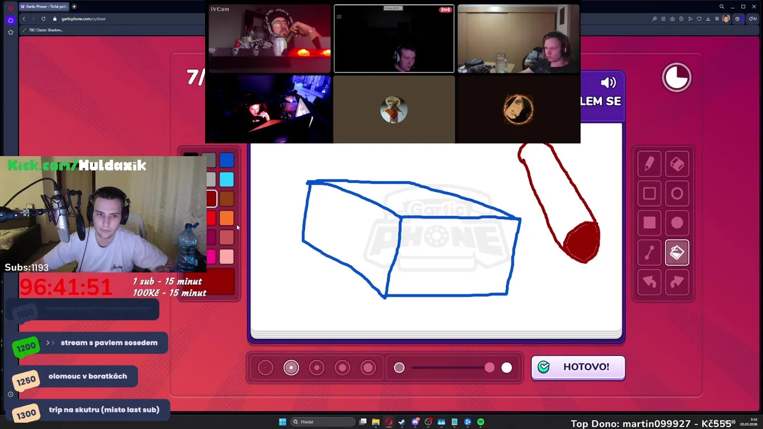Click the Hledat taskbar search box

322,422
